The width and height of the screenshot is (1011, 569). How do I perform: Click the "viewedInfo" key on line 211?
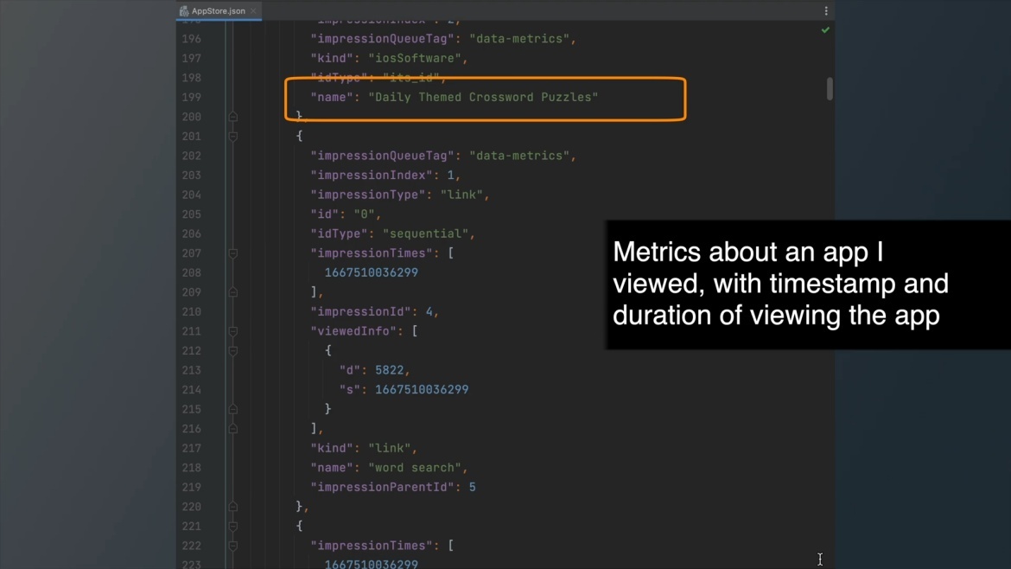pos(353,331)
